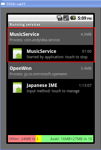Click the '5554:em22' window title text

16,4
